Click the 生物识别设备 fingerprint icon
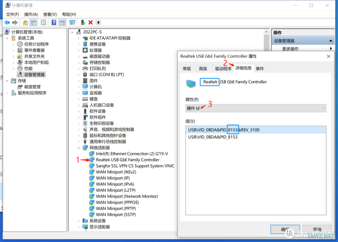The image size is (338, 242). pos(85,124)
